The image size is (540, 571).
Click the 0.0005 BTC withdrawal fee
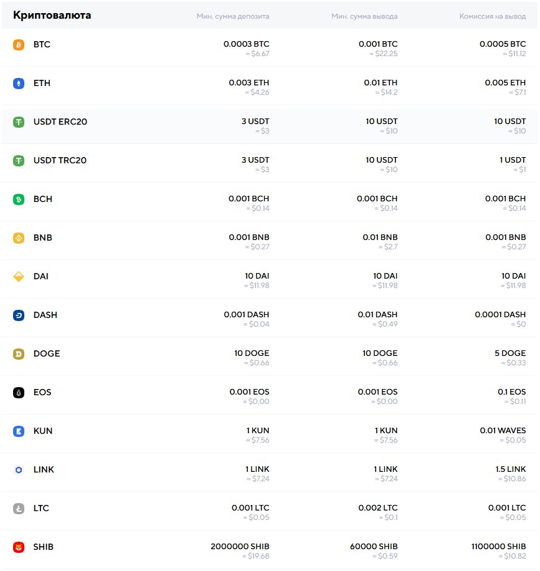click(503, 44)
